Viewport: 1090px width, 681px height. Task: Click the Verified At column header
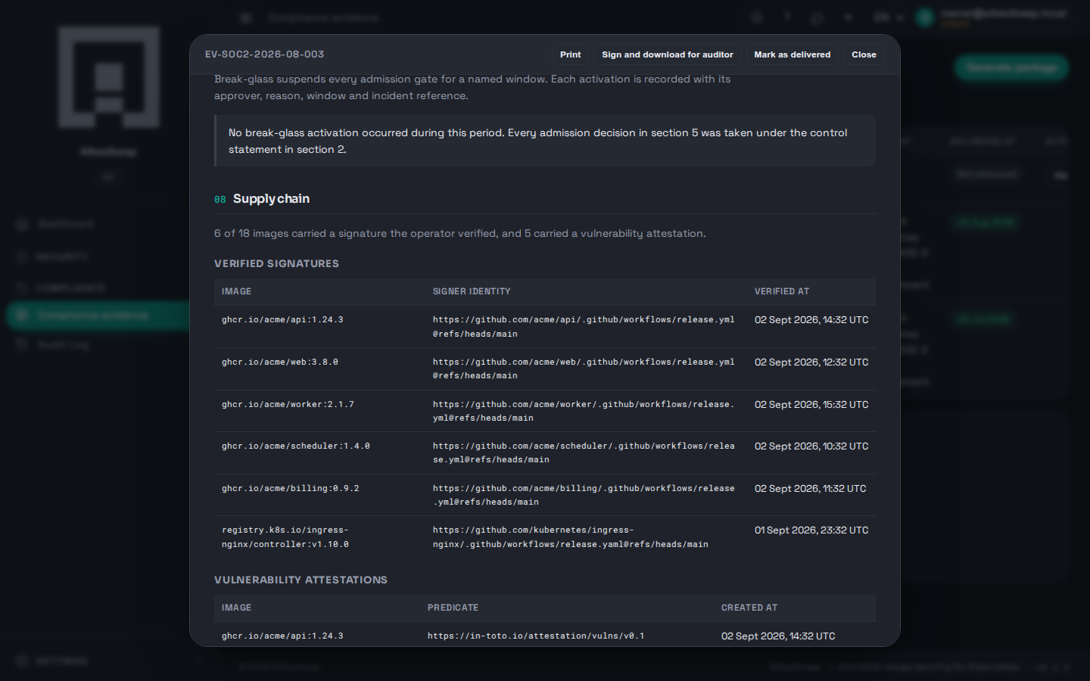point(781,291)
